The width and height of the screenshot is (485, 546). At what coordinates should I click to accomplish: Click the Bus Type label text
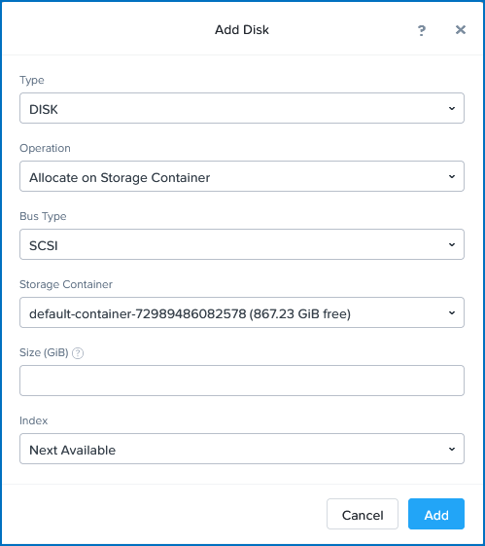[x=43, y=216]
